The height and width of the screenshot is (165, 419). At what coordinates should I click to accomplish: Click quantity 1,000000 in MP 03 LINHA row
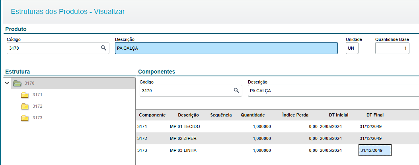point(262,151)
